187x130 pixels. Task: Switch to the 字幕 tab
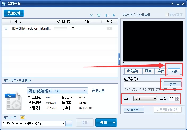pos(174,71)
